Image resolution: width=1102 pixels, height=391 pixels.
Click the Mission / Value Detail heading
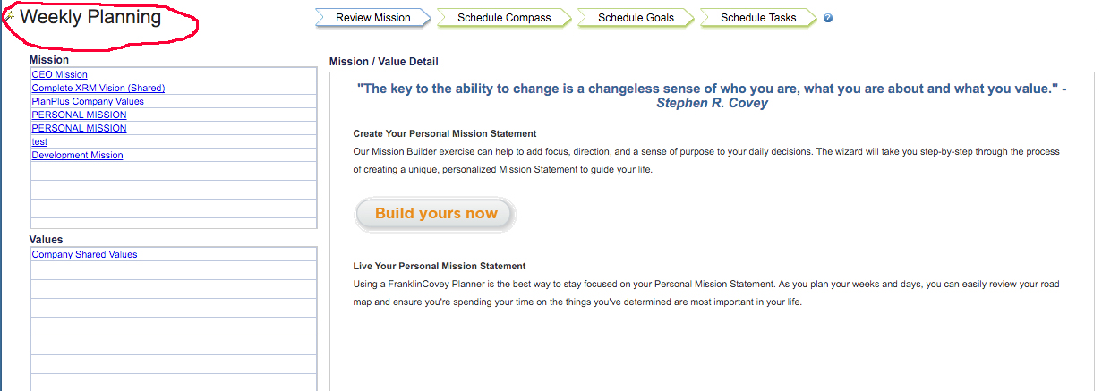pyautogui.click(x=384, y=62)
